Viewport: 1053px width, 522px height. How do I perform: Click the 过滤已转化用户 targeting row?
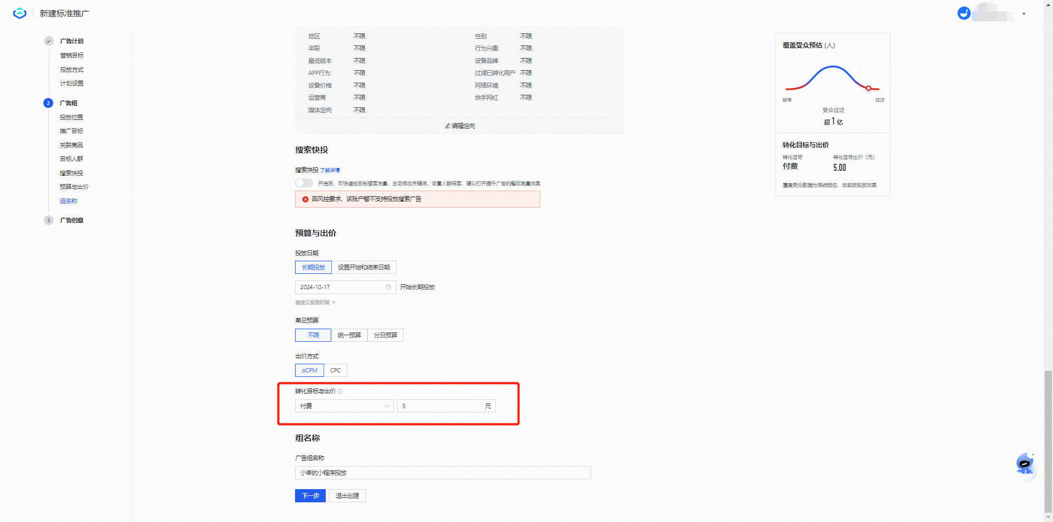click(503, 73)
